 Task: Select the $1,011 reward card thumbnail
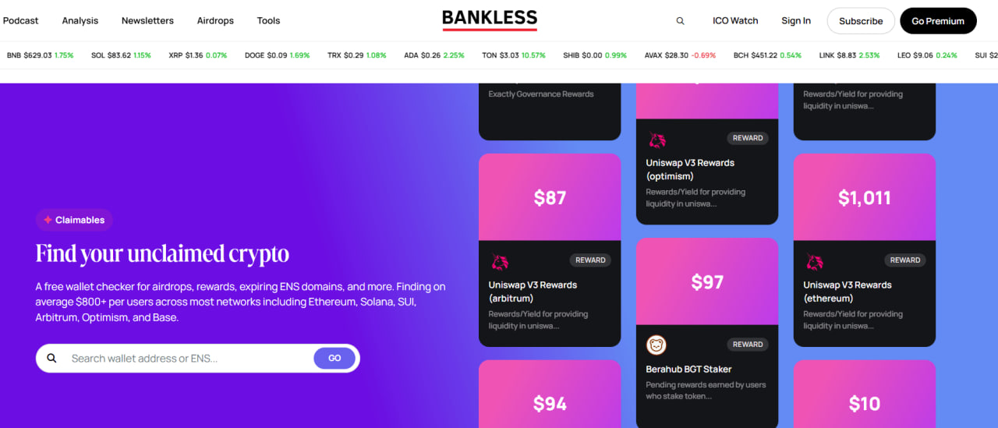coord(864,197)
